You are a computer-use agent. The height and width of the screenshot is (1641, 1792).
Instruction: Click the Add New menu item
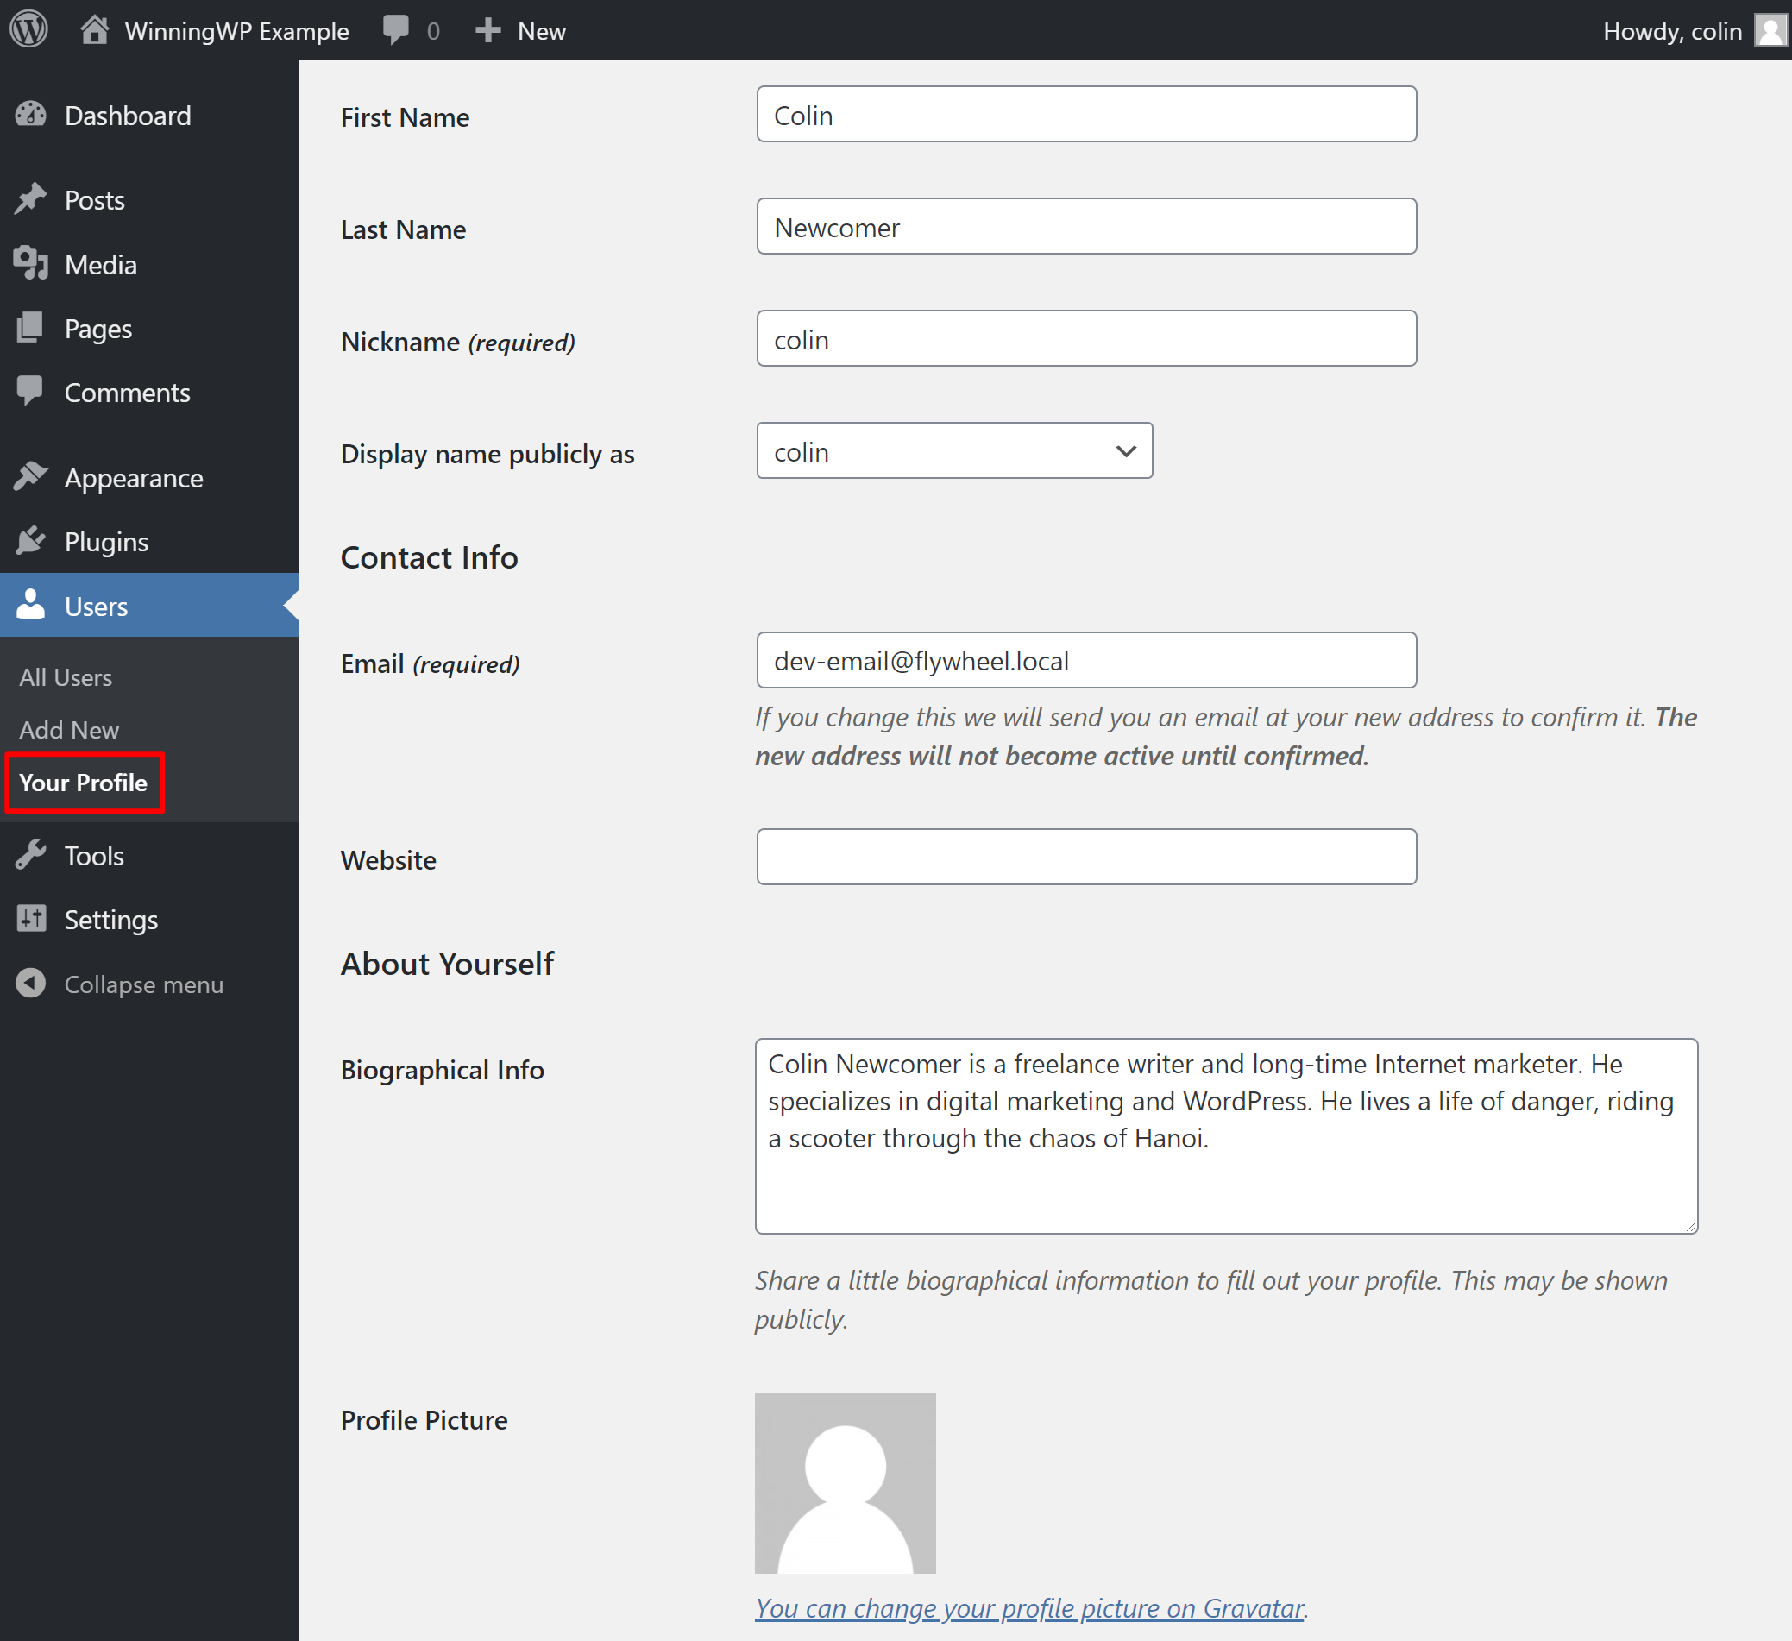[x=69, y=729]
